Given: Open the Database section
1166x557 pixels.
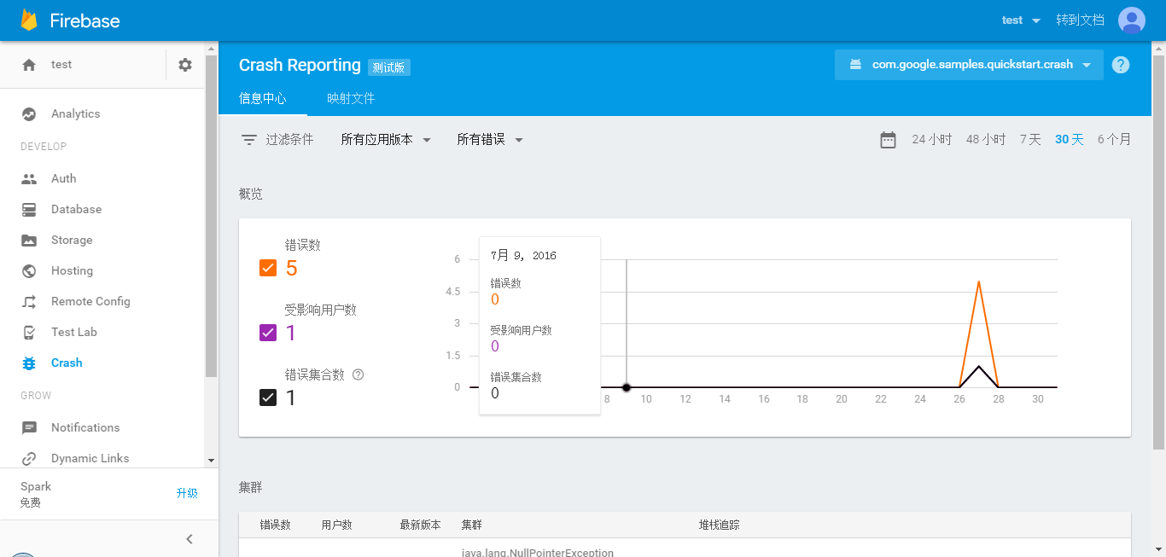Looking at the screenshot, I should [74, 209].
